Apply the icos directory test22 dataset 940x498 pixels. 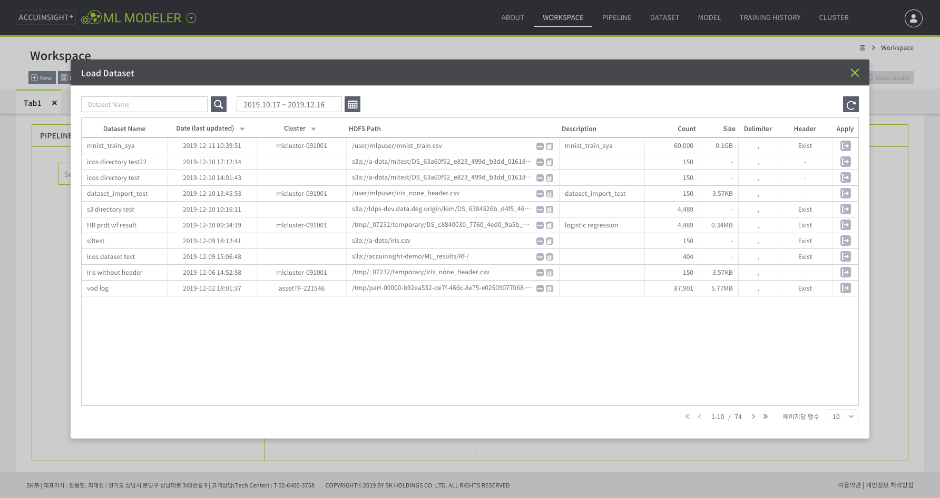(846, 162)
